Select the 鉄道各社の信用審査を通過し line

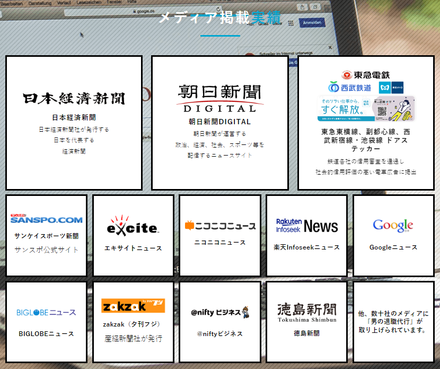pos(366,161)
